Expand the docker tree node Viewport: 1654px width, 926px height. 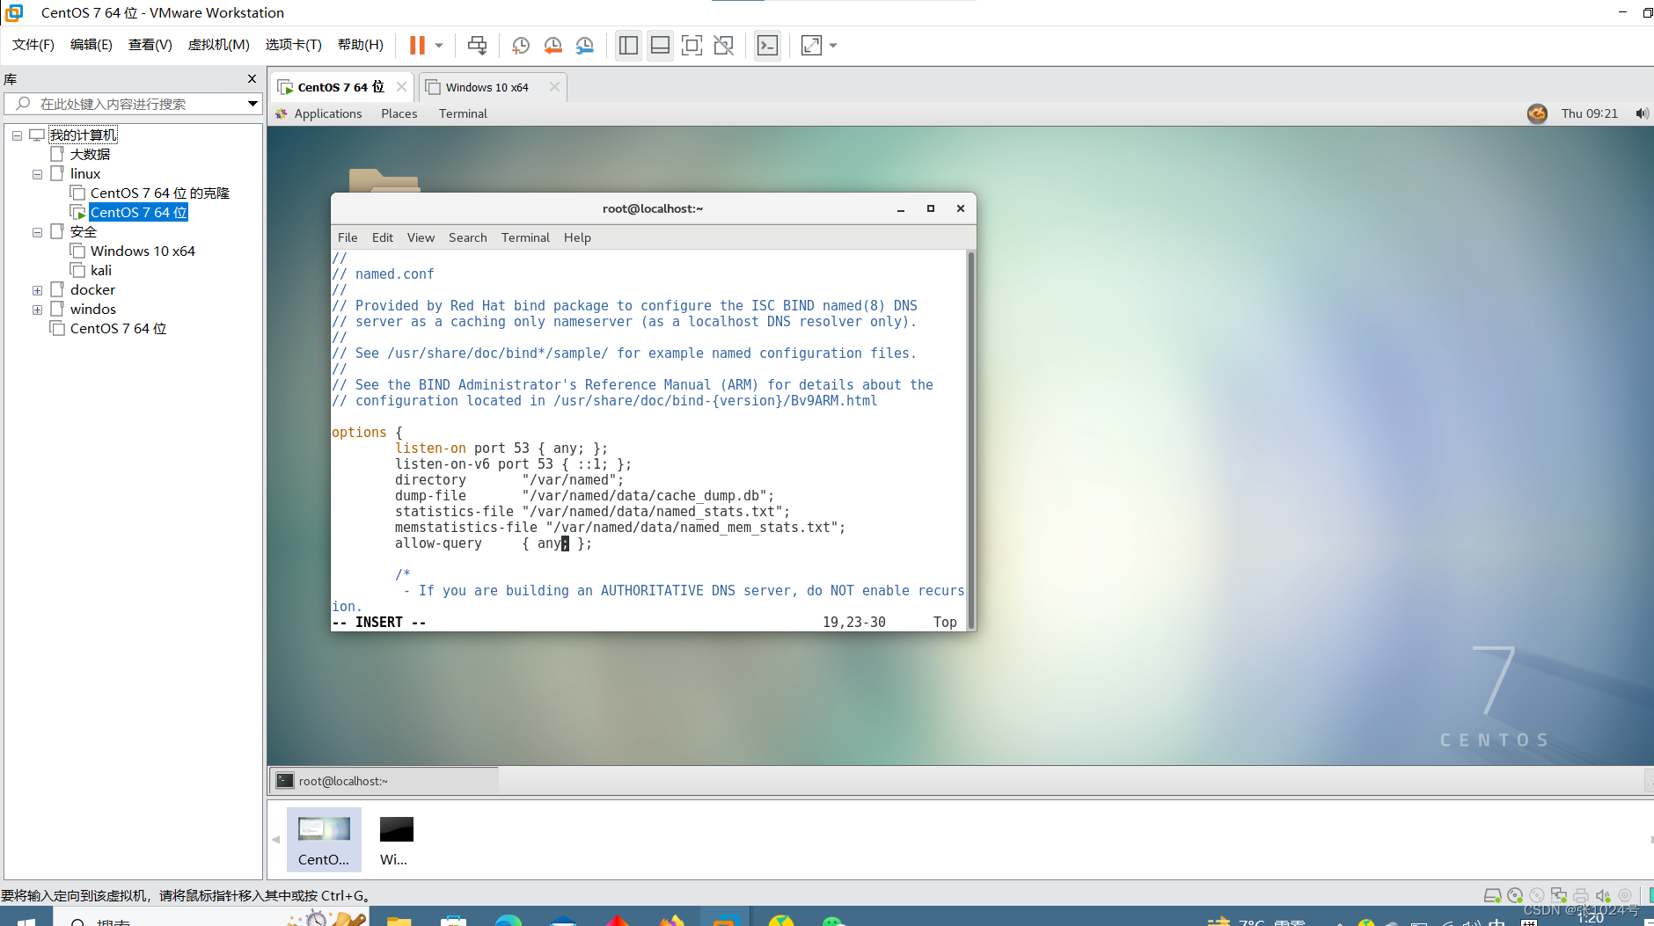pyautogui.click(x=37, y=289)
